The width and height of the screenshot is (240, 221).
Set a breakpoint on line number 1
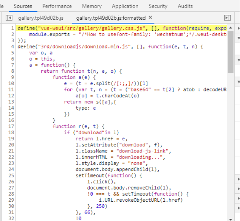point(12,28)
